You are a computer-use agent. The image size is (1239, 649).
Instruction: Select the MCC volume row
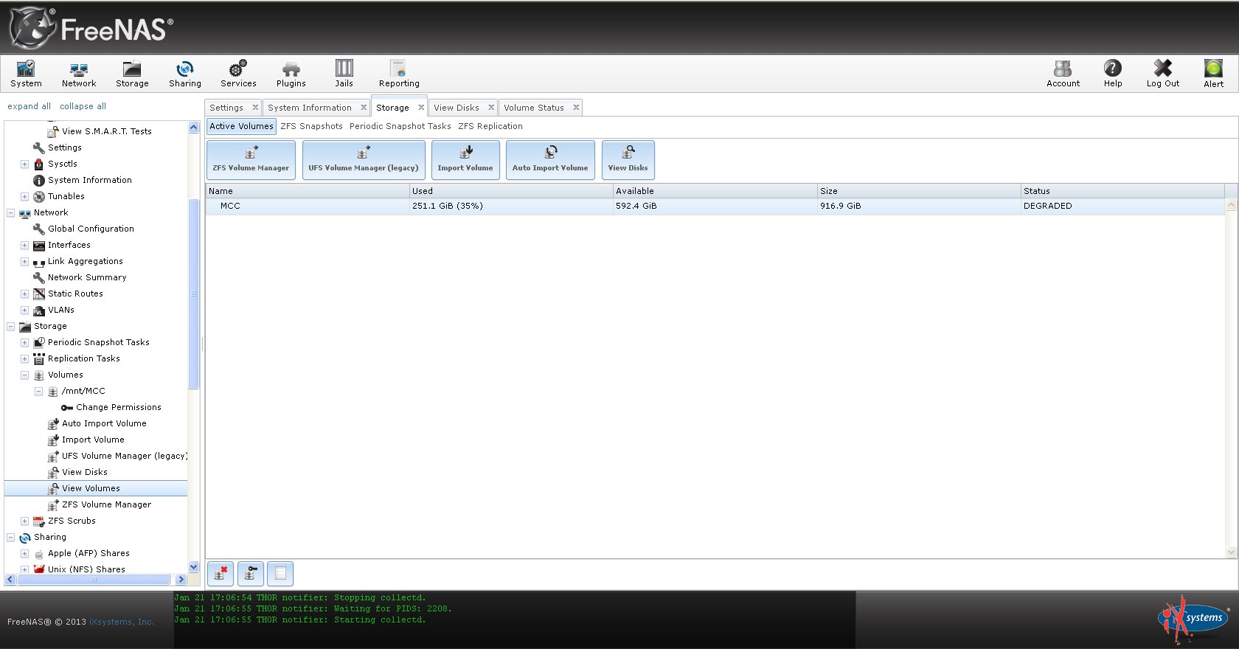coord(715,206)
